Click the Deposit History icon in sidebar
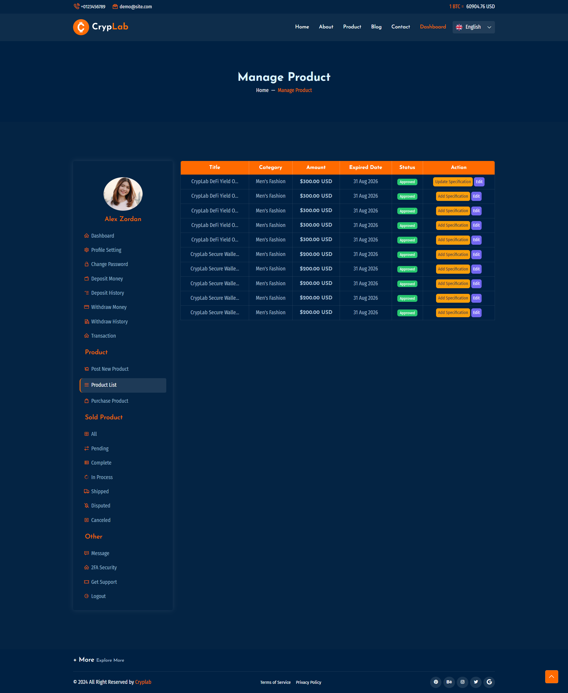 tap(86, 293)
